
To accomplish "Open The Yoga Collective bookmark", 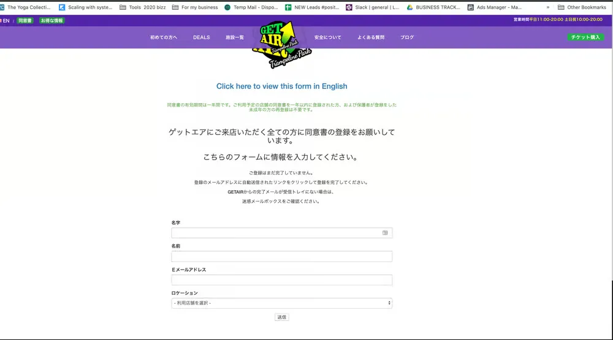I will [x=25, y=7].
